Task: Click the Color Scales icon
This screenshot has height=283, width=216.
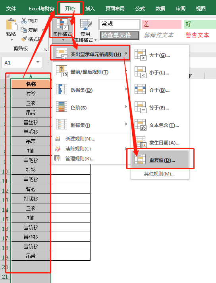Action: pyautogui.click(x=62, y=107)
